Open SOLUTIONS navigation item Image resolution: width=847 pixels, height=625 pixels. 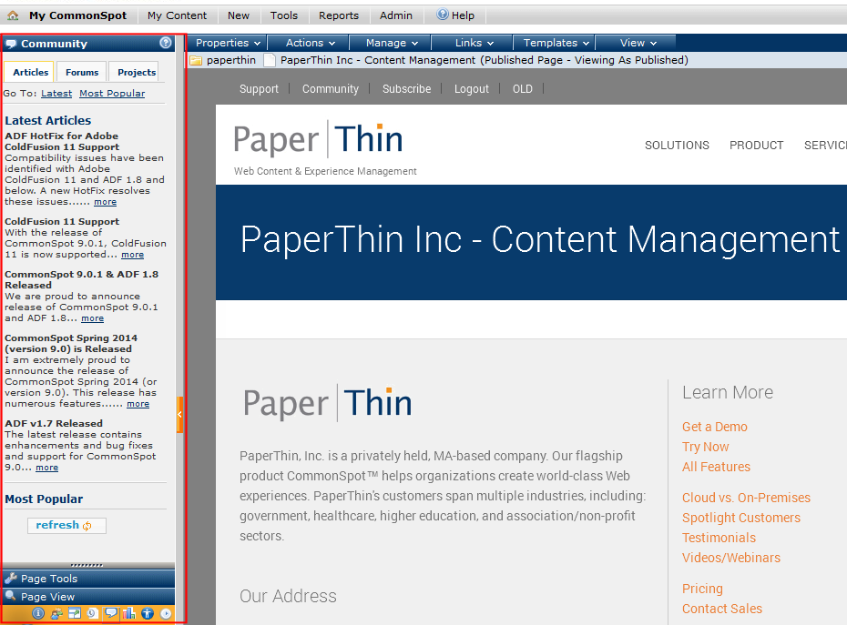tap(677, 146)
